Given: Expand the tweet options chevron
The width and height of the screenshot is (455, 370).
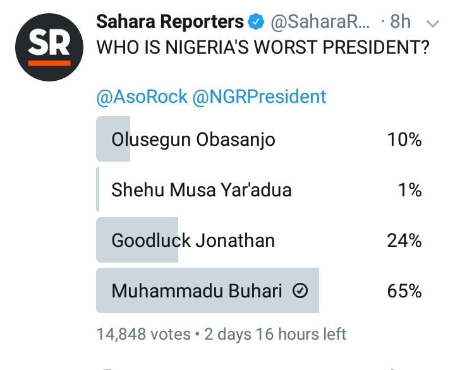Looking at the screenshot, I should click(433, 23).
